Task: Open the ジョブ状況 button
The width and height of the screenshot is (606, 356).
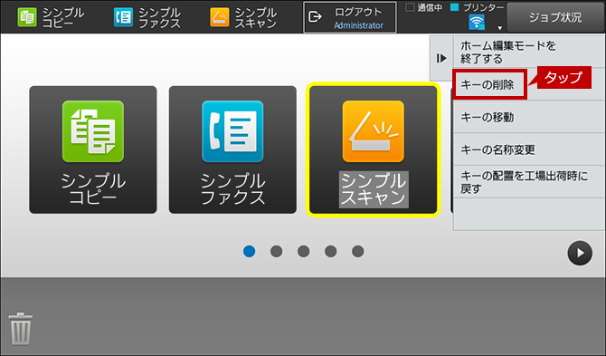Action: coord(555,17)
